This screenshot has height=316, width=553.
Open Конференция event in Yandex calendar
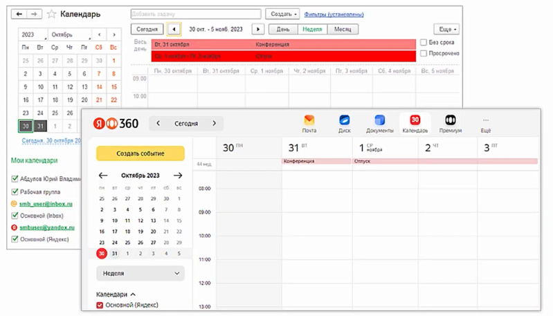point(317,161)
